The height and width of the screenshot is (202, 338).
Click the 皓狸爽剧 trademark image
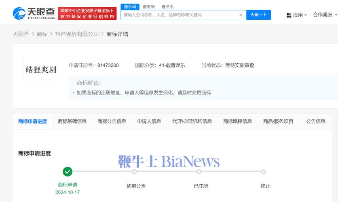41,69
